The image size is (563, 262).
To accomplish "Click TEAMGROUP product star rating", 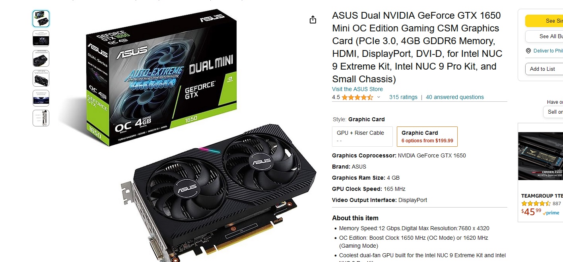I will pyautogui.click(x=536, y=204).
